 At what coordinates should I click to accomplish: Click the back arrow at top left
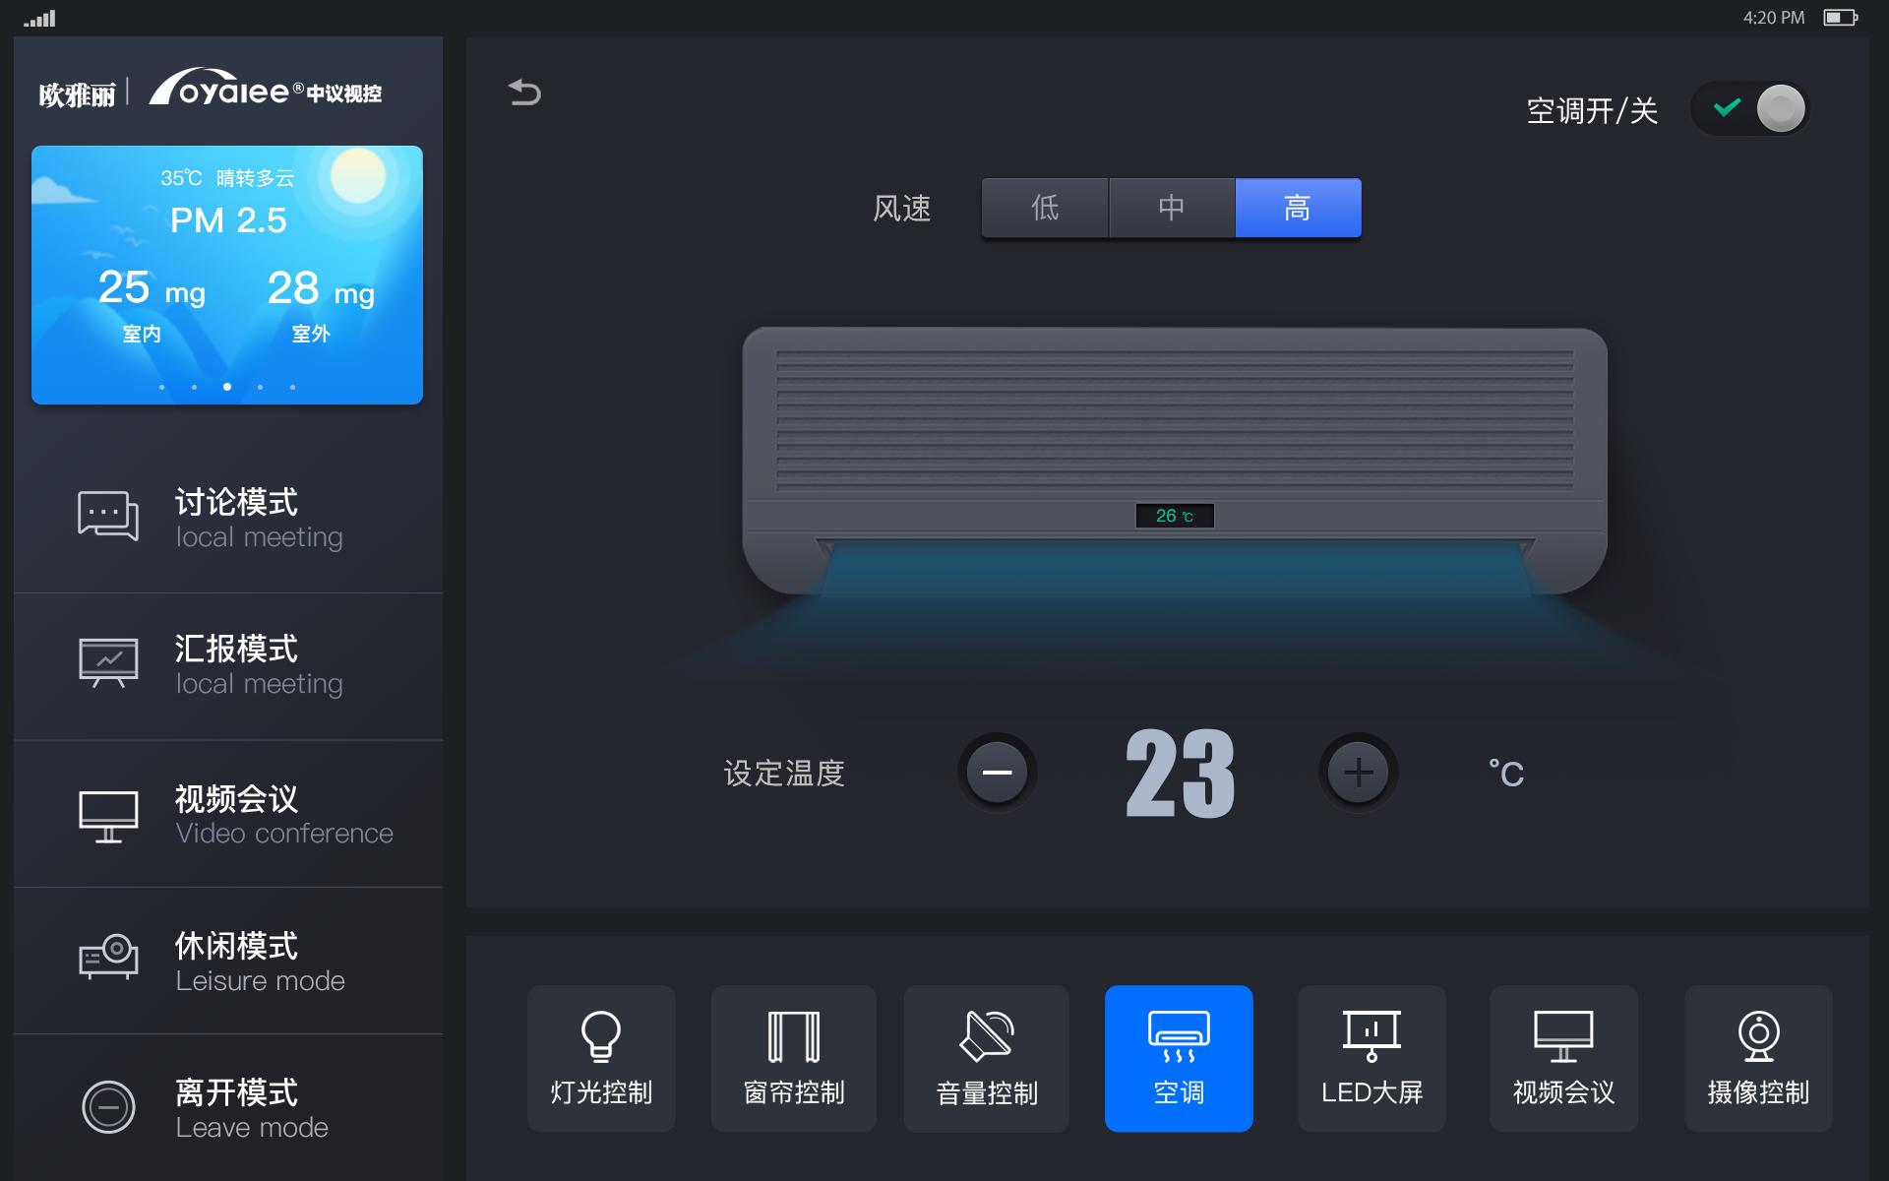(x=525, y=93)
